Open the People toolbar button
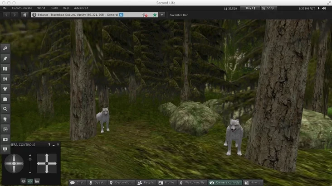The image size is (332, 186). click(x=146, y=183)
